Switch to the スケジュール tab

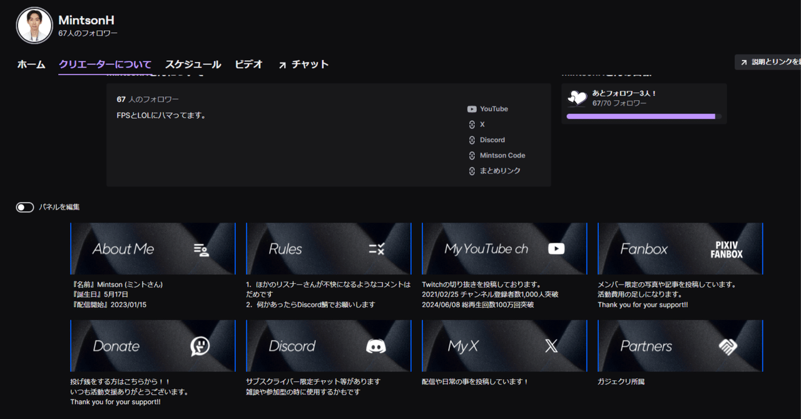[x=193, y=64]
